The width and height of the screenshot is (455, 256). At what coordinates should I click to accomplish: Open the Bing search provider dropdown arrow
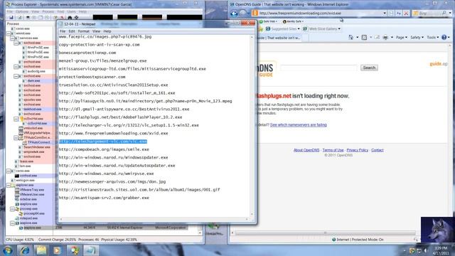point(450,13)
